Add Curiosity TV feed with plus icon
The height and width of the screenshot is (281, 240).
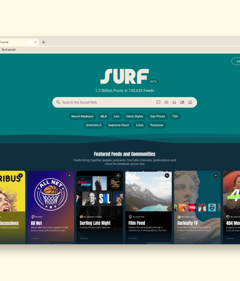pyautogui.click(x=216, y=176)
